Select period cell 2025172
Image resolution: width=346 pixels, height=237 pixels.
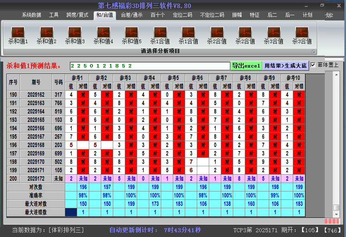(x=36, y=179)
